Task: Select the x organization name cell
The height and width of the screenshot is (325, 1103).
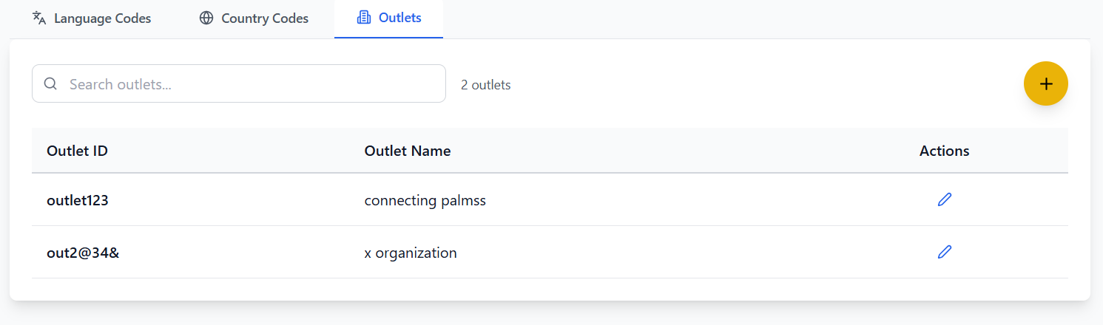Action: coord(411,253)
